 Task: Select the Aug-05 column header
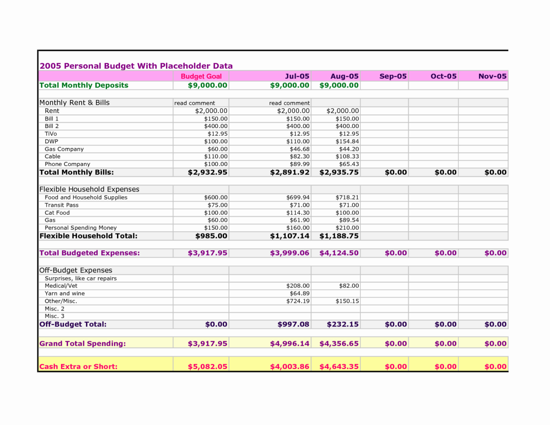coord(344,76)
